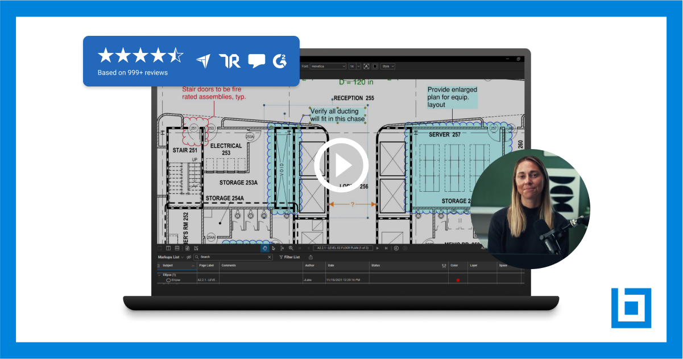The height and width of the screenshot is (359, 683).
Task: Open the Zoom tool in the bottom bar
Action: pyautogui.click(x=291, y=248)
